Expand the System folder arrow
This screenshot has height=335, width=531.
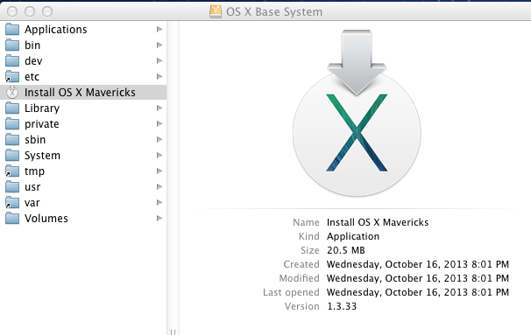pos(159,155)
